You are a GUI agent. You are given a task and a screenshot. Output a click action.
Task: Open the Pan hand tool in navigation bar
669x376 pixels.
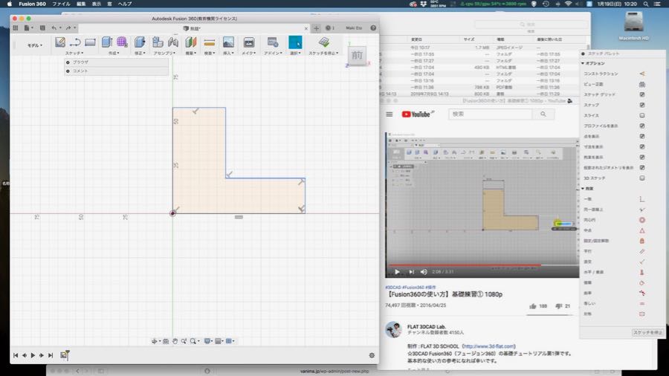point(175,341)
